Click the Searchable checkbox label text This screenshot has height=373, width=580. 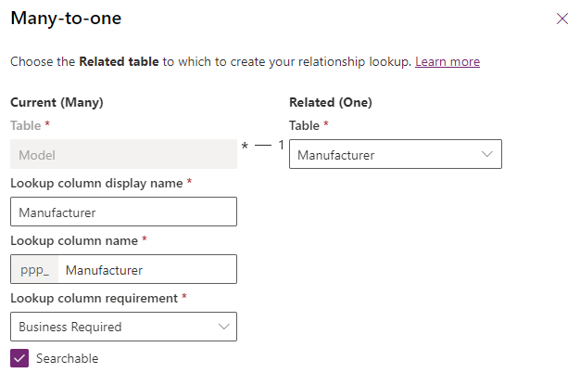67,358
